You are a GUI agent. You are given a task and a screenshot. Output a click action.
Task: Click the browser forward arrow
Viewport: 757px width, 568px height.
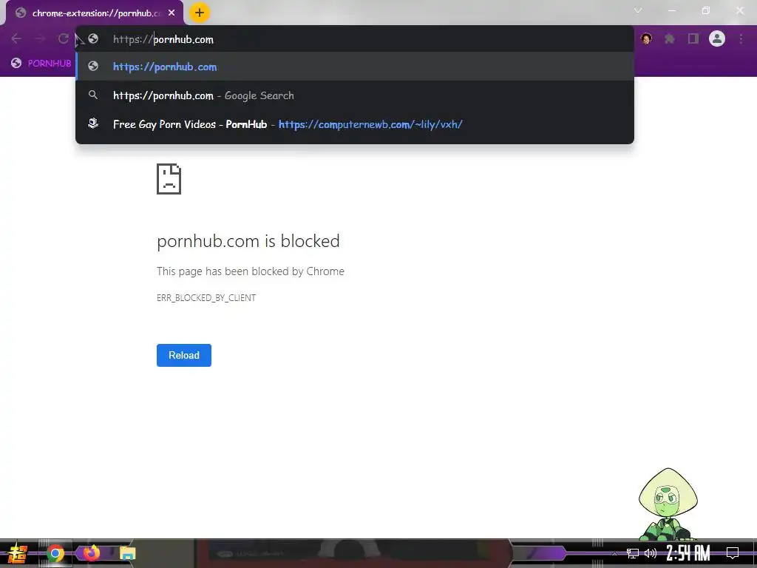pos(40,38)
